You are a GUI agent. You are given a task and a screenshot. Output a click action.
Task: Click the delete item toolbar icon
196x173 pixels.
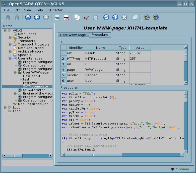point(66,17)
